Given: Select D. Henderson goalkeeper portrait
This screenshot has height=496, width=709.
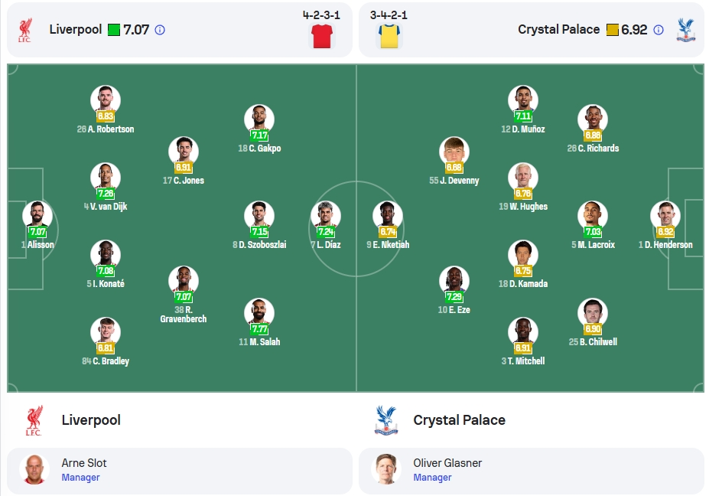Looking at the screenshot, I should click(665, 215).
